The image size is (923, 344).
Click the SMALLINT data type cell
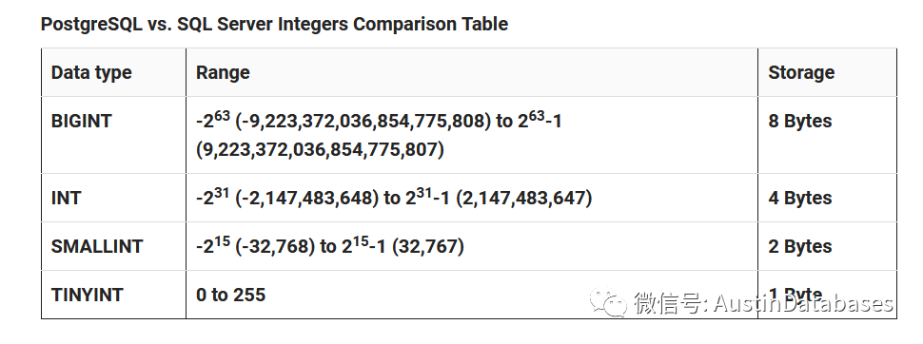click(x=113, y=246)
